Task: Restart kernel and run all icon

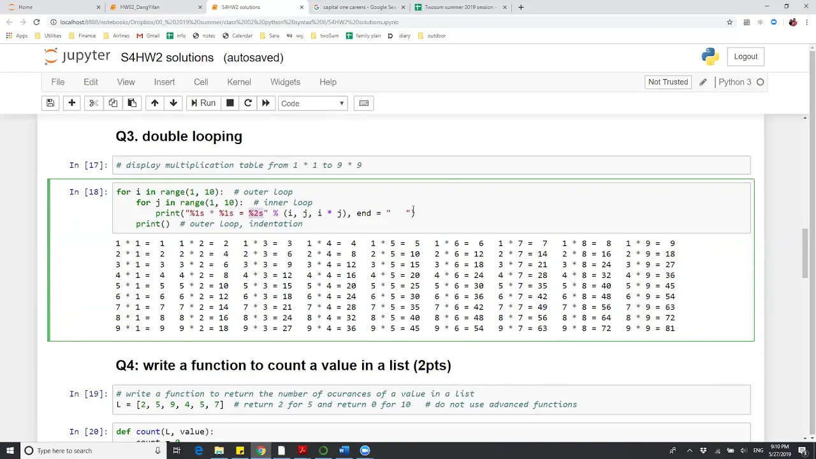Action: (x=266, y=103)
